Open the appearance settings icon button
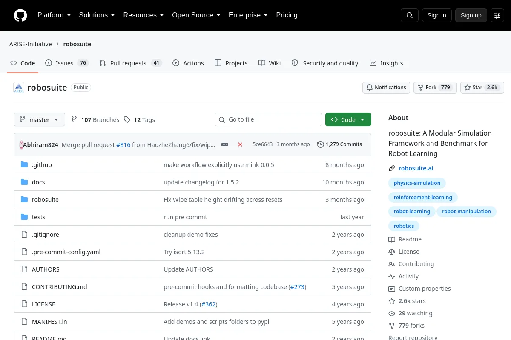The width and height of the screenshot is (511, 340). tap(497, 15)
